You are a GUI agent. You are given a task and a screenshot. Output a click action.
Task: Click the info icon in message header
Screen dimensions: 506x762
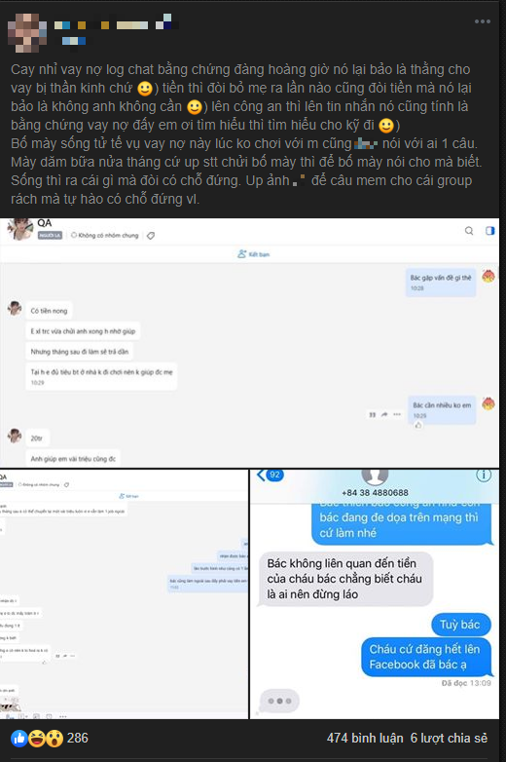pos(484,475)
